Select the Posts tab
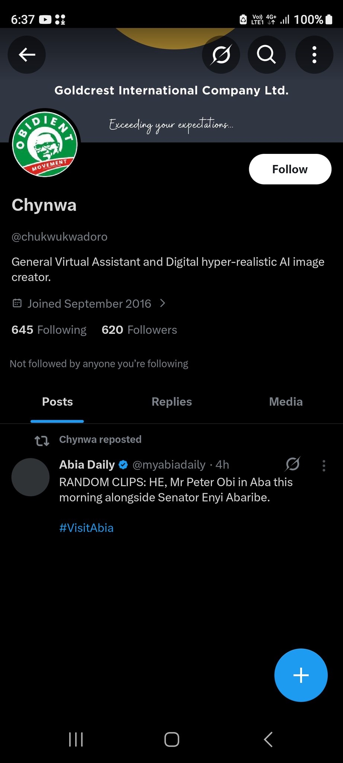 point(57,402)
